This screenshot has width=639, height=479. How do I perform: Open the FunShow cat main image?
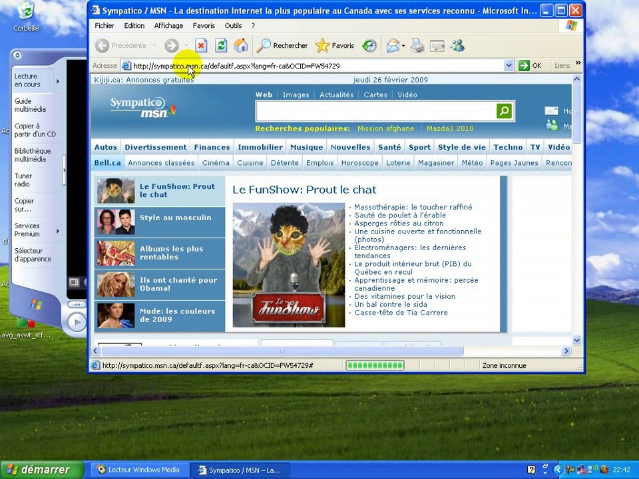click(288, 265)
